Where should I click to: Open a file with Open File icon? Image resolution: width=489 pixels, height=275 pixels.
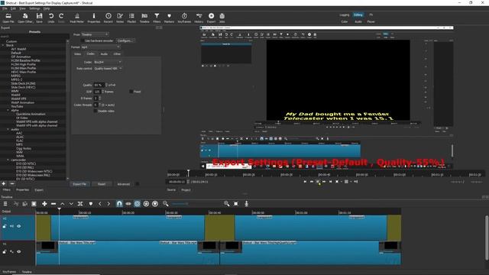point(8,18)
